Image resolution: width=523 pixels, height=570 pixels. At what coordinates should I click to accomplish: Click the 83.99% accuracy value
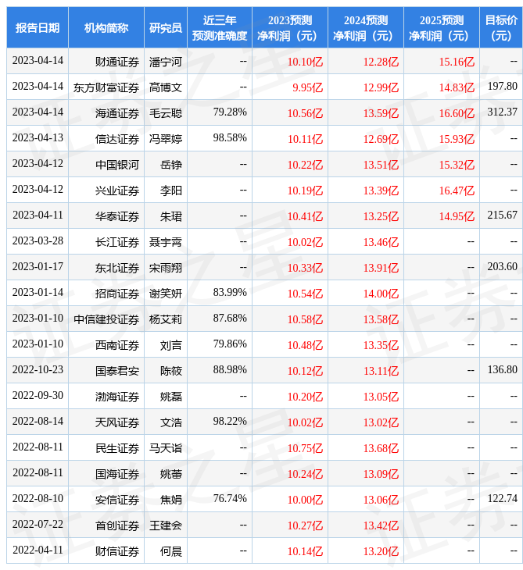coord(230,292)
